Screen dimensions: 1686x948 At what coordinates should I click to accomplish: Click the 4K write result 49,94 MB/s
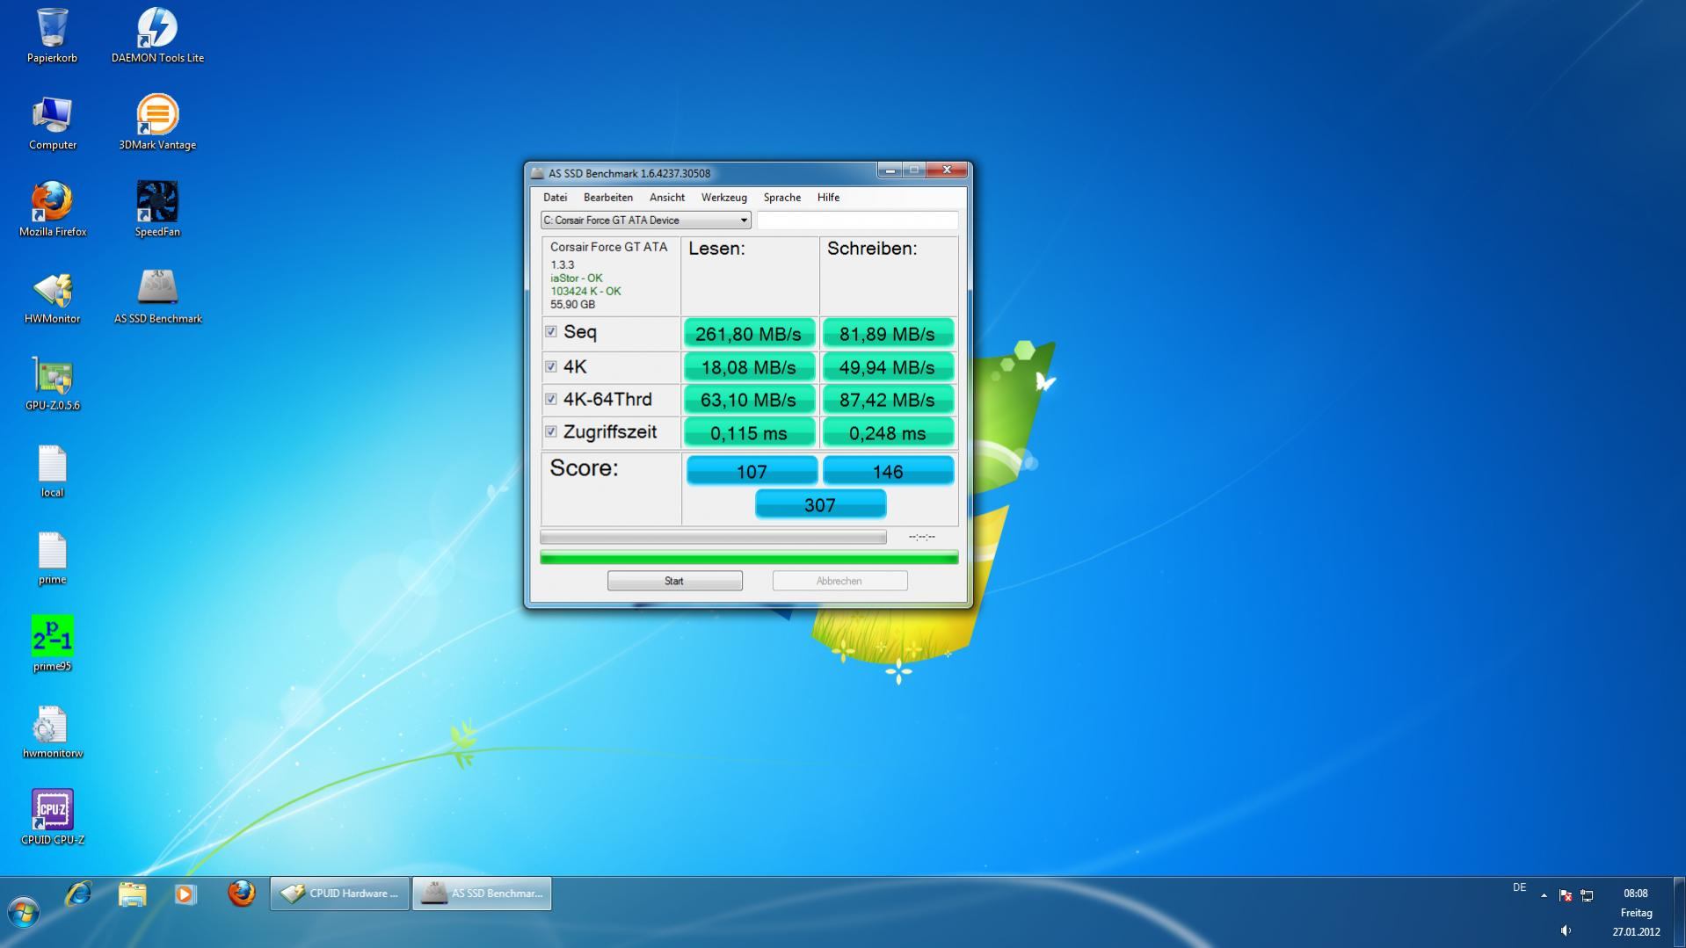(x=888, y=367)
